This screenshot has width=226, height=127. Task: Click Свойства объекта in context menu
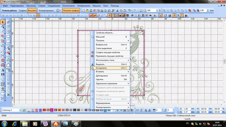[x=105, y=33]
